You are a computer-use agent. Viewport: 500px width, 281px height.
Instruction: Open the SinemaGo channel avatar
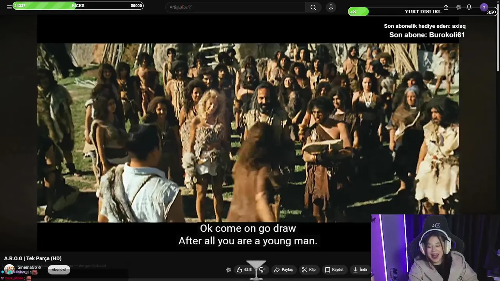click(x=9, y=269)
